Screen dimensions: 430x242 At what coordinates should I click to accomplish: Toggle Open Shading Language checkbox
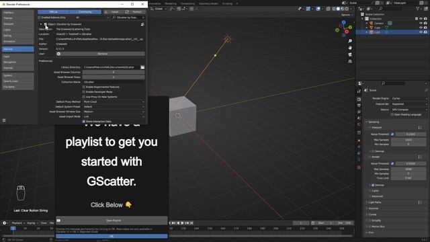[x=392, y=114]
